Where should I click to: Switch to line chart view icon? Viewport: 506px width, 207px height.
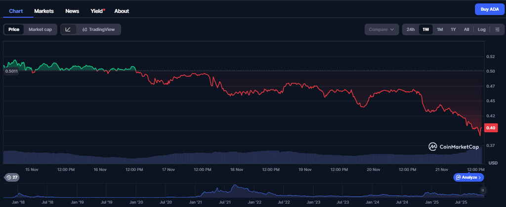(x=68, y=30)
